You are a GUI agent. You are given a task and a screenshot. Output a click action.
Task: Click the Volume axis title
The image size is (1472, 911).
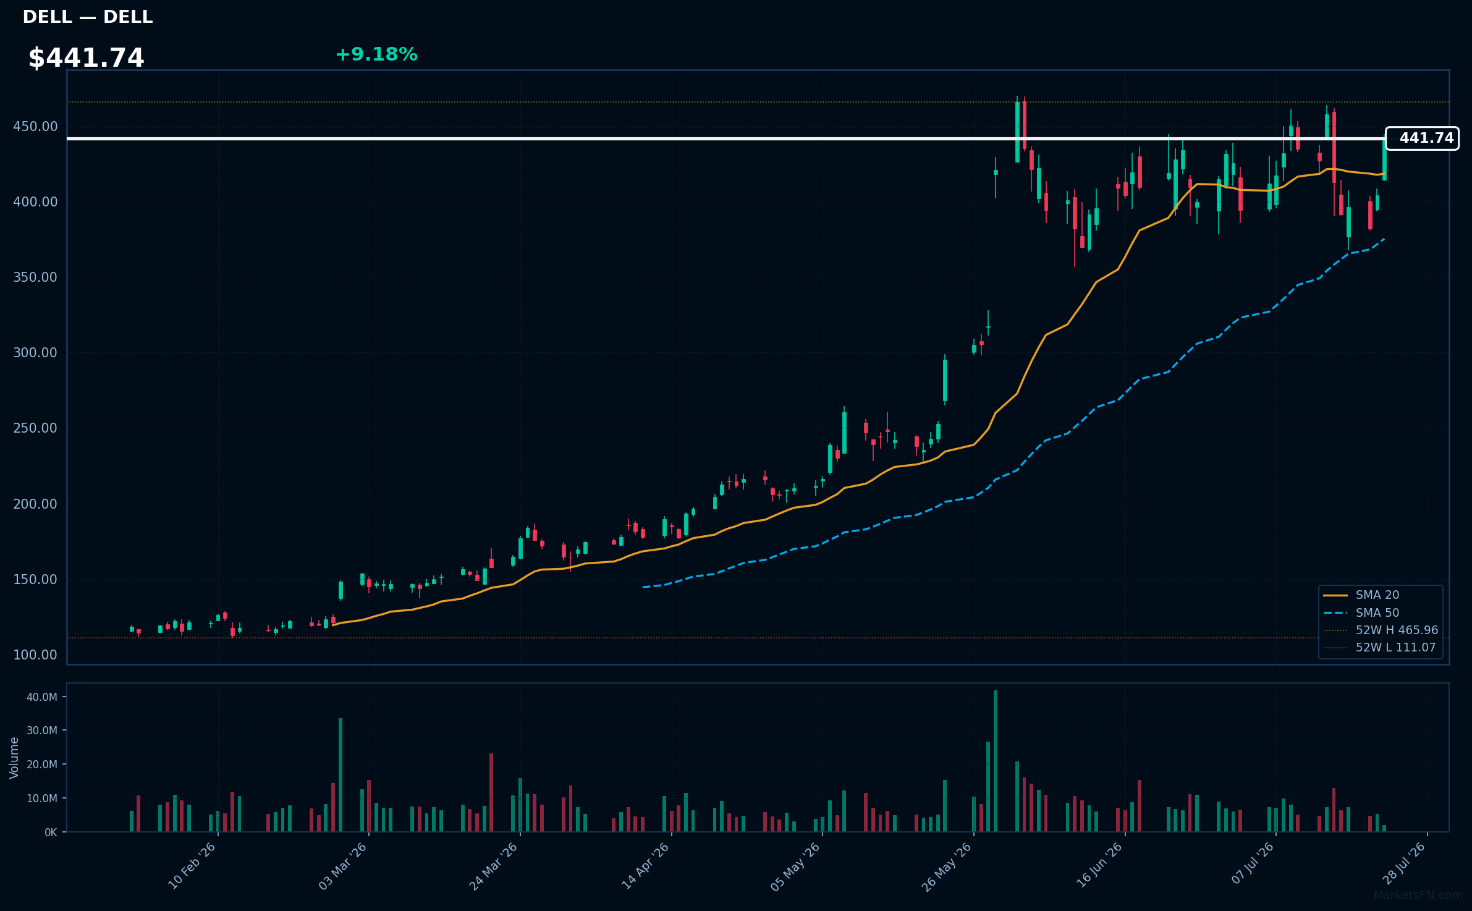[14, 758]
